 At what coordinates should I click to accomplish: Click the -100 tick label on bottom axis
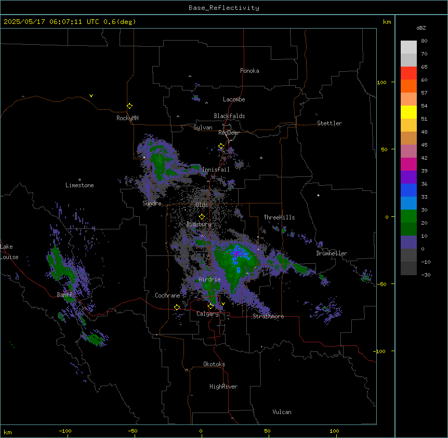(x=65, y=431)
